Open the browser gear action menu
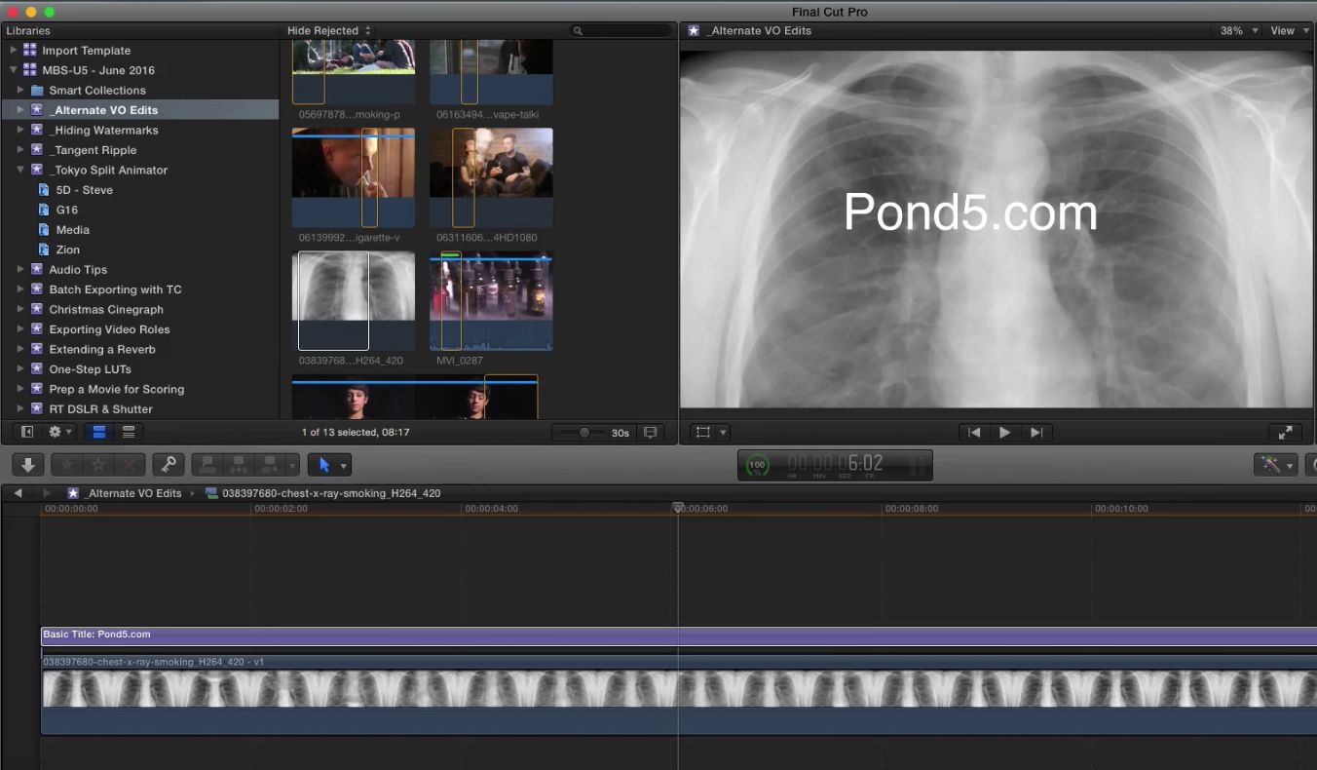Screen dimensions: 1317x770 click(x=60, y=432)
